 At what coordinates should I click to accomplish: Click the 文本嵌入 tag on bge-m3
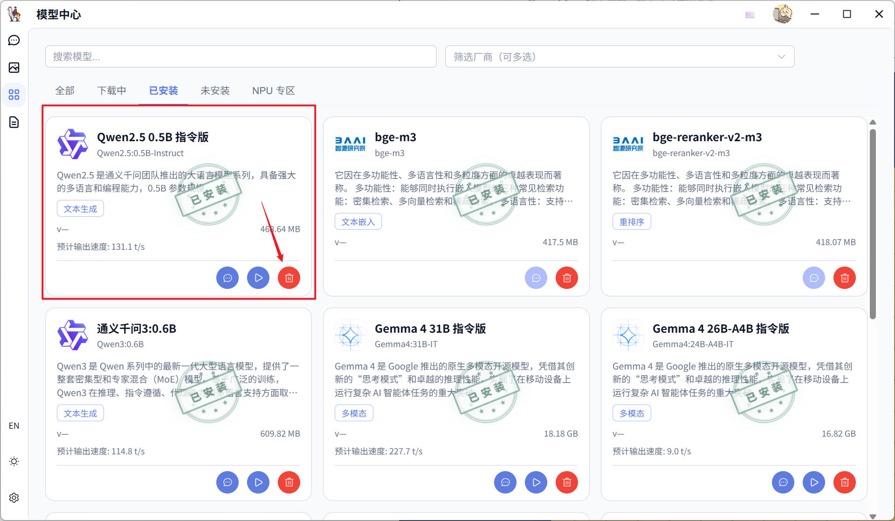(358, 221)
